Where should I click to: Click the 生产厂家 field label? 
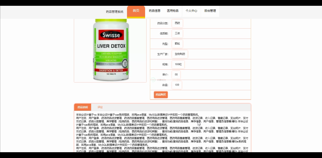pyautogui.click(x=163, y=54)
